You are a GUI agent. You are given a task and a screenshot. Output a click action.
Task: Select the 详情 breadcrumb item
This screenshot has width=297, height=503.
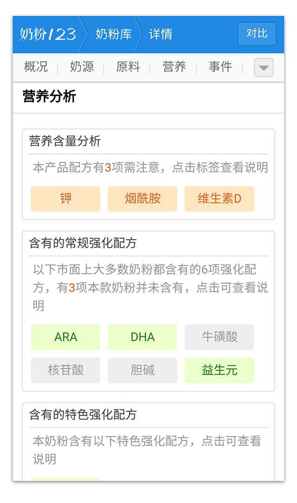click(x=161, y=34)
